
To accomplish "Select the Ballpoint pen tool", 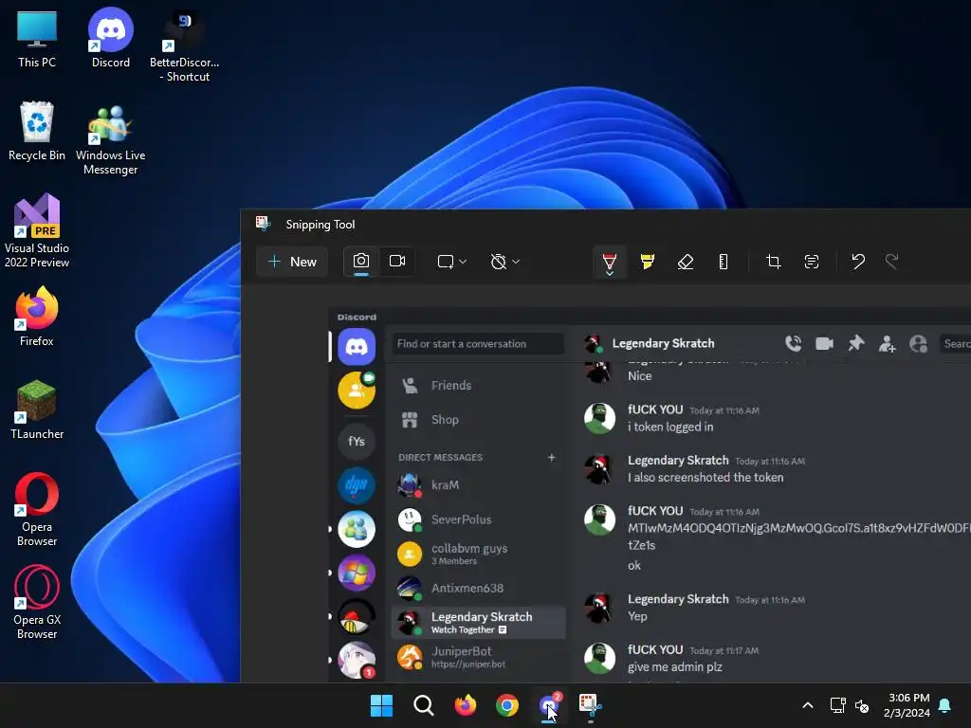I will pyautogui.click(x=610, y=263).
